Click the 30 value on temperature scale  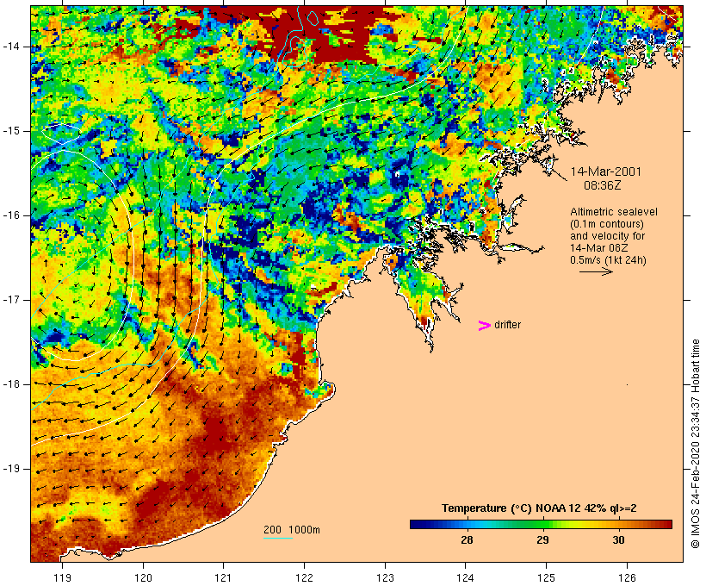pyautogui.click(x=619, y=539)
